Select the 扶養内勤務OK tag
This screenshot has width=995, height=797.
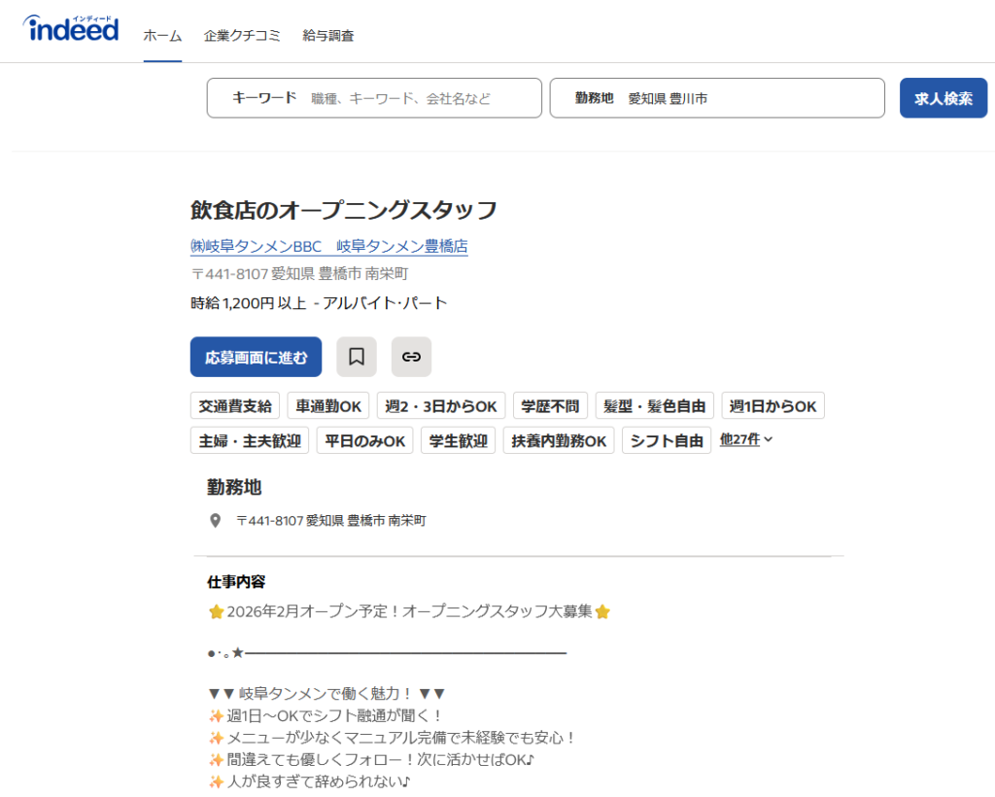click(559, 440)
